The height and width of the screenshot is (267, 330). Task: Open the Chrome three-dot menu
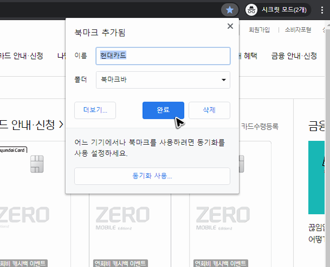coord(322,10)
